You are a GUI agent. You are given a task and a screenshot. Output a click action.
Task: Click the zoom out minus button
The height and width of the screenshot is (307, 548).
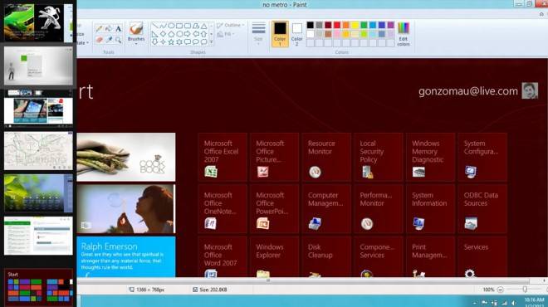click(x=500, y=290)
